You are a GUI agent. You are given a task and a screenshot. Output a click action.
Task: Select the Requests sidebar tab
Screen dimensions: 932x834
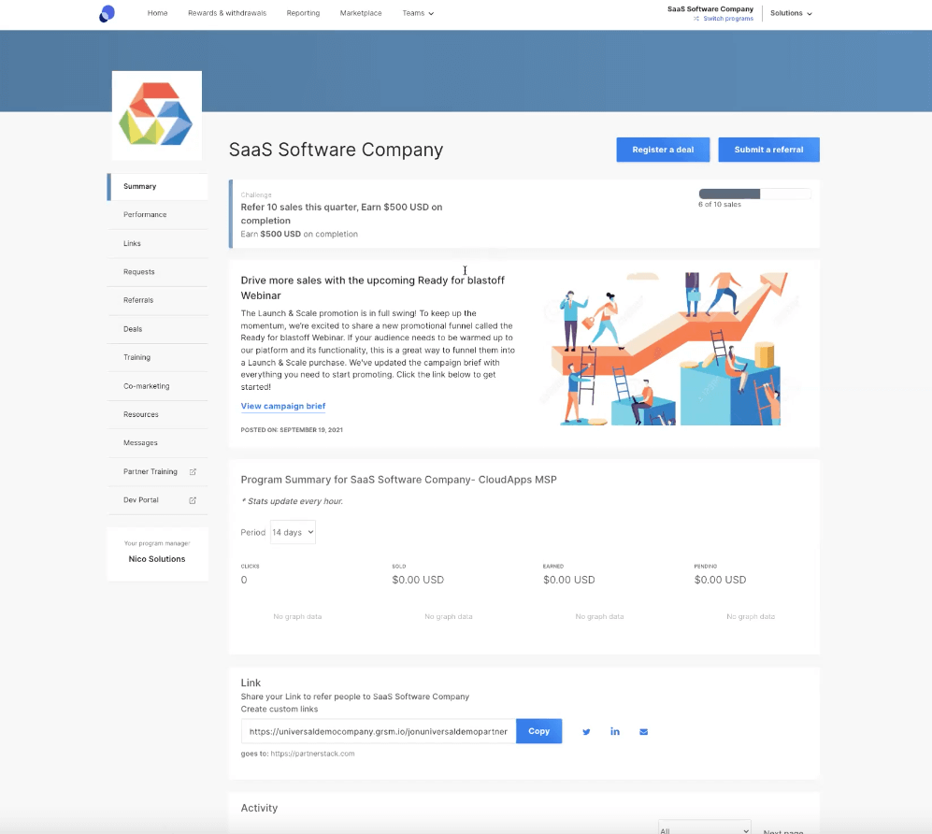(157, 272)
